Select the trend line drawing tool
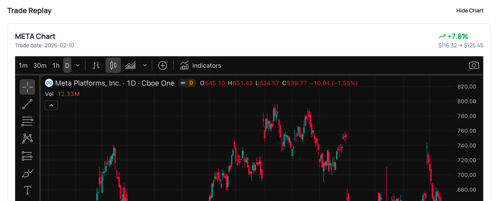This screenshot has width=501, height=201. 27,104
